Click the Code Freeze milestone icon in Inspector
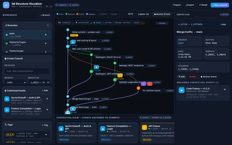 point(182,90)
